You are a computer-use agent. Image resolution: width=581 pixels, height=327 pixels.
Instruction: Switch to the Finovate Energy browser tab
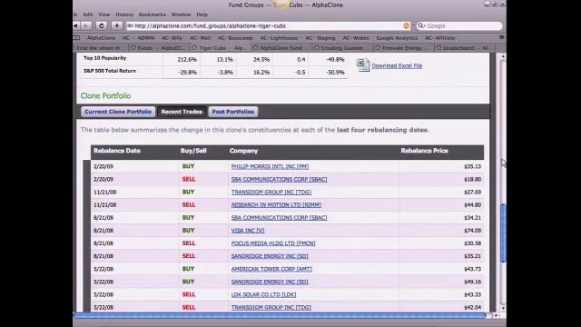click(x=403, y=48)
